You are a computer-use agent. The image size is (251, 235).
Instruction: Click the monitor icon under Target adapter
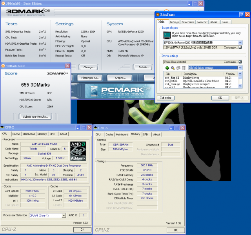(x=167, y=35)
